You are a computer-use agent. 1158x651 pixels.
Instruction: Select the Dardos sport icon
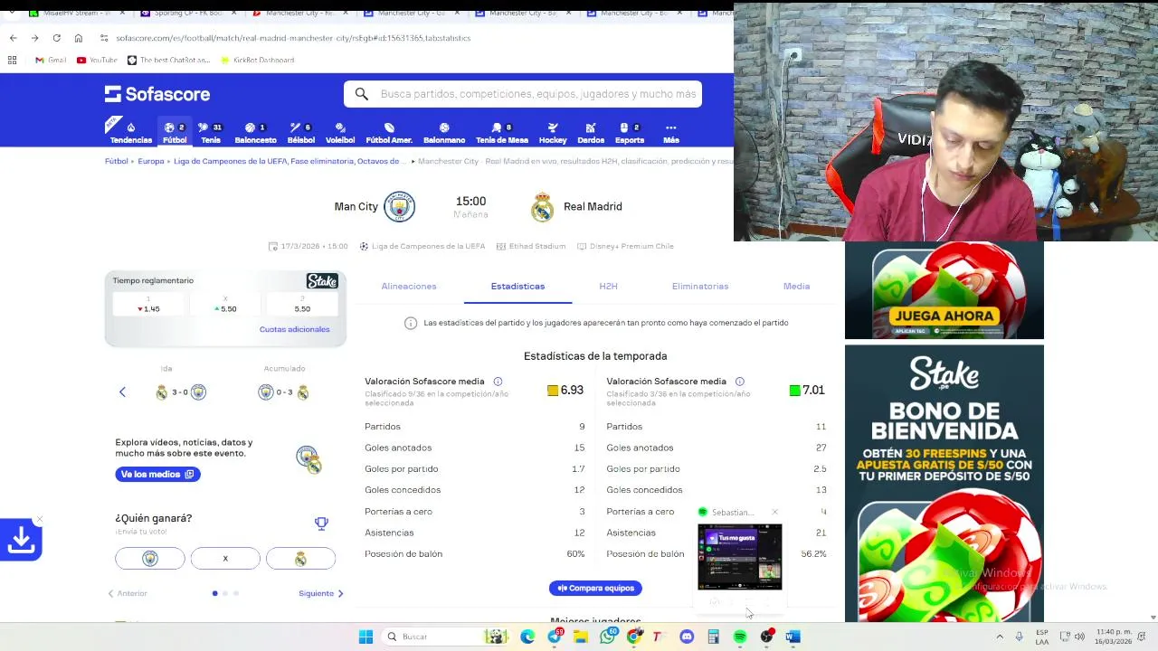tap(591, 133)
